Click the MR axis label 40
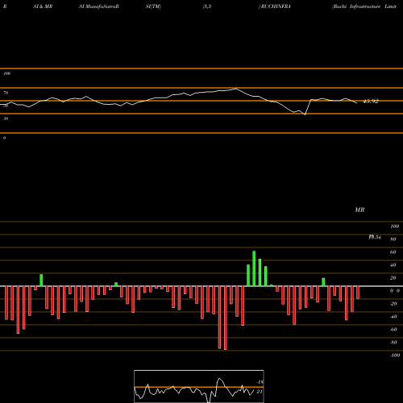 click(393, 265)
